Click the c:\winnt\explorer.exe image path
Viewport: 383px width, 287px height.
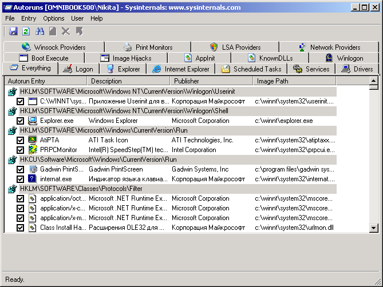(x=284, y=121)
